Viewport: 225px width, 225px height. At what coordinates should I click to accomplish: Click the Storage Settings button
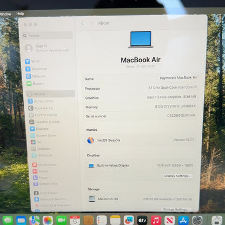(176, 209)
